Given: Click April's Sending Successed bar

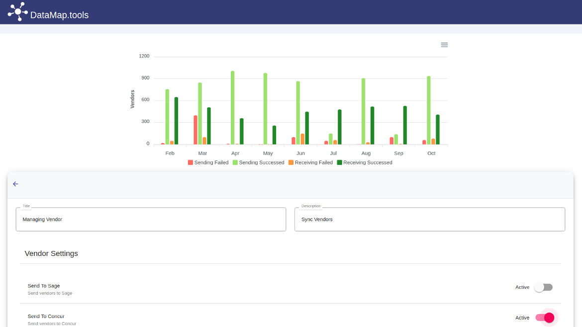Looking at the screenshot, I should [233, 107].
